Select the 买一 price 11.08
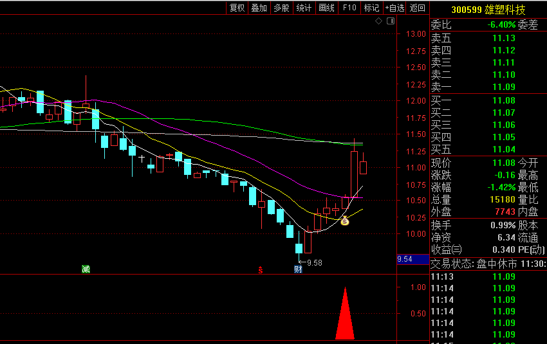Image resolution: width=547 pixels, height=344 pixels. (504, 100)
